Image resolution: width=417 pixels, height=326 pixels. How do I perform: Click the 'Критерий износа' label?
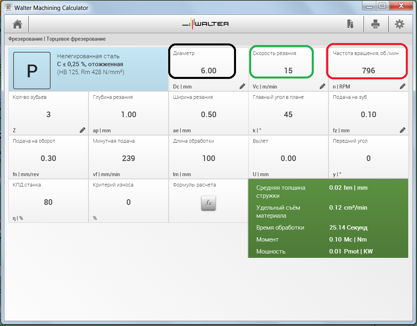(113, 185)
